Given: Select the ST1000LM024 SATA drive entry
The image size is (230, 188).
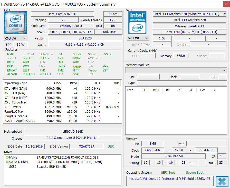Looking at the screenshot, I should click(x=69, y=162).
